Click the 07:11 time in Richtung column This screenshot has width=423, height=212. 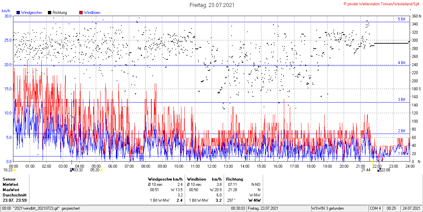pos(232,184)
